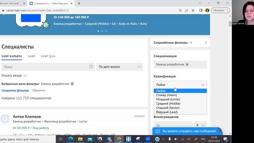This screenshot has height=143, width=254.
Task: Open the Mail app on the taskbar
Action: pyautogui.click(x=90, y=139)
